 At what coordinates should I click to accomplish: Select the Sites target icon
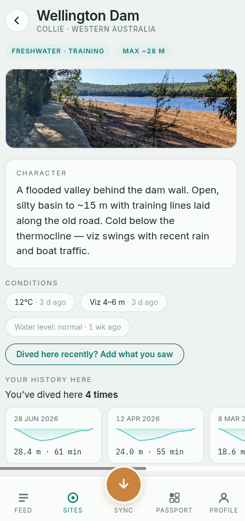pyautogui.click(x=73, y=498)
